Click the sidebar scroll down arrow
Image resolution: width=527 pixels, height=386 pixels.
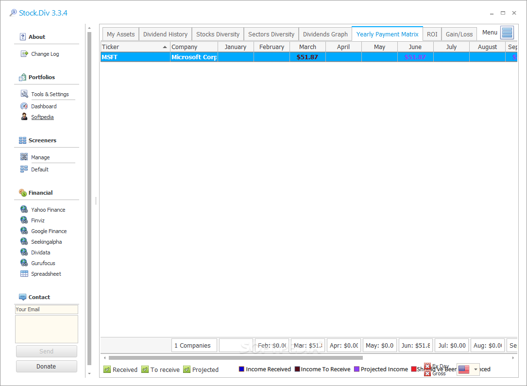[x=89, y=373]
